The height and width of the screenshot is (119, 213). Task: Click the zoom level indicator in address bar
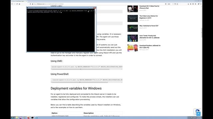click(x=169, y=4)
